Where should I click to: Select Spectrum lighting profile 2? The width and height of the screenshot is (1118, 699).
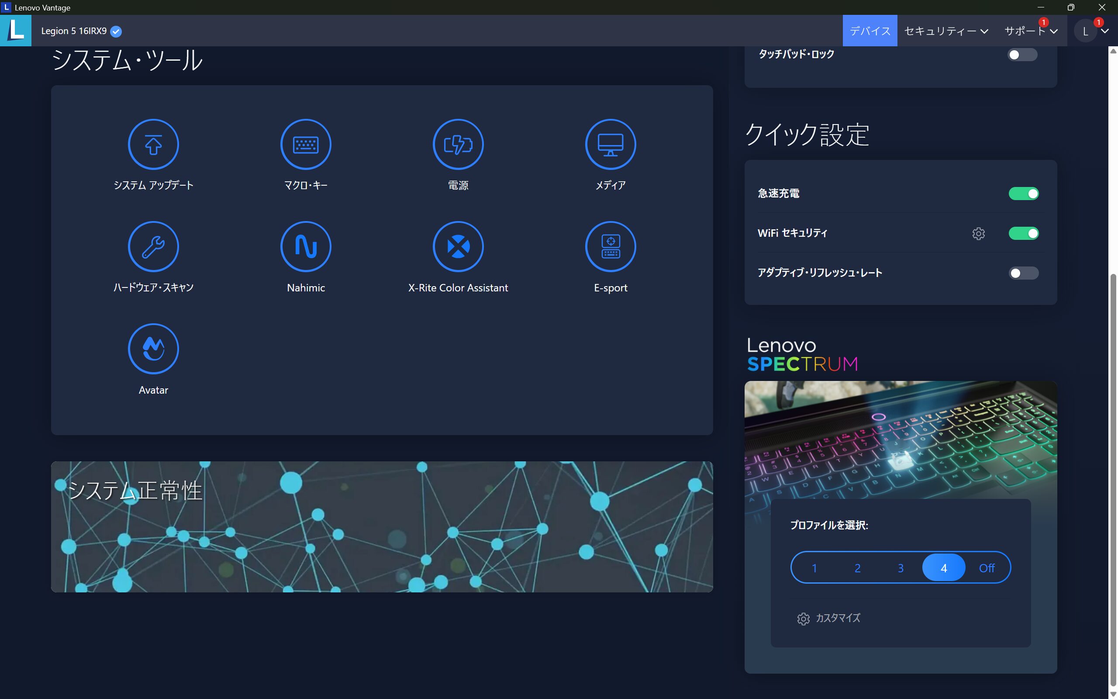tap(857, 568)
